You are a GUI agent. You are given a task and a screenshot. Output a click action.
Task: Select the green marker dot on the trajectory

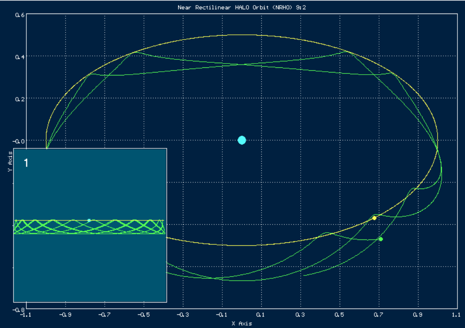point(381,239)
